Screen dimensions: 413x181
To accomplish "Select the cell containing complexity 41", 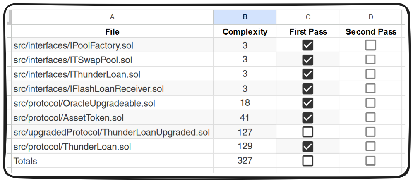I will [x=245, y=117].
